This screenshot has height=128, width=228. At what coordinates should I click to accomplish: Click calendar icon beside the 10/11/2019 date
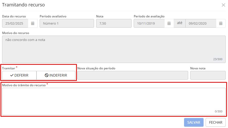[169, 23]
